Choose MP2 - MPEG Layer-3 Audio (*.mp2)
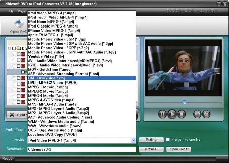This screenshot has height=163, width=229. coord(81,113)
